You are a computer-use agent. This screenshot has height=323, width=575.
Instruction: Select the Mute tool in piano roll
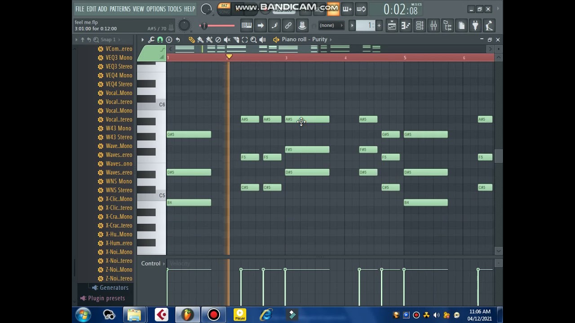tap(227, 39)
